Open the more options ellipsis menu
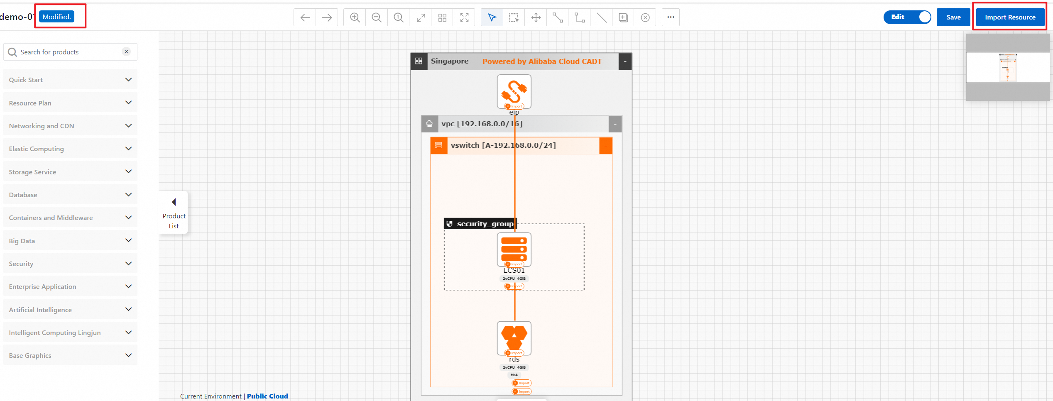 [x=671, y=17]
